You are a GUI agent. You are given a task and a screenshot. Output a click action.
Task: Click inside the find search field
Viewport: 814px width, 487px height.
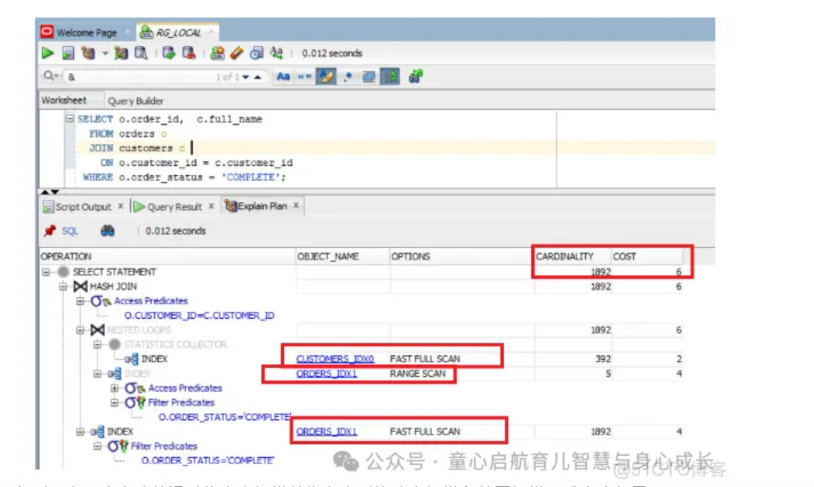[x=152, y=76]
